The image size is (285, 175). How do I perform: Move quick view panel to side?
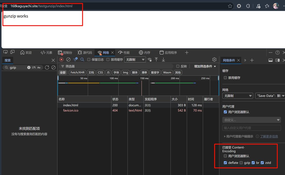tap(277, 60)
